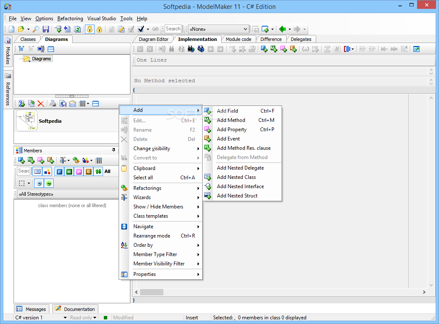Open the Documentation tab at bottom
439x324 pixels.
(x=75, y=309)
